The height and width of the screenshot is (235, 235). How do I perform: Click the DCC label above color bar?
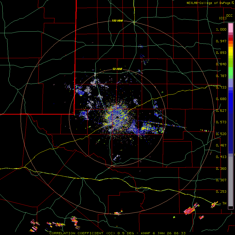[x=229, y=16]
